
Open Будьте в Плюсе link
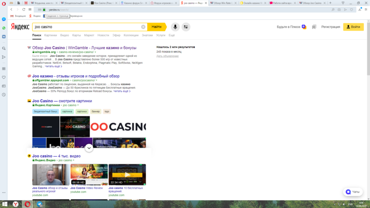[291, 27]
